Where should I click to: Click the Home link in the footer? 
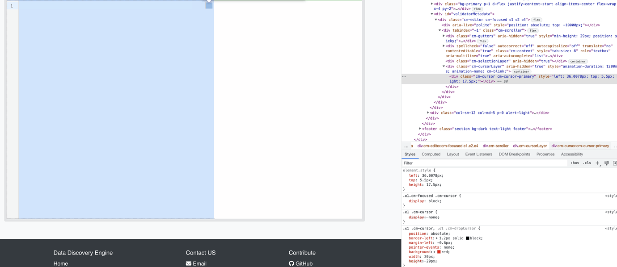(60, 263)
